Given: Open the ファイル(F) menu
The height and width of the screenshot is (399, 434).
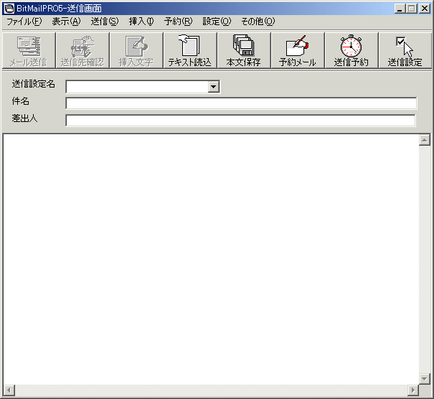Looking at the screenshot, I should (24, 22).
